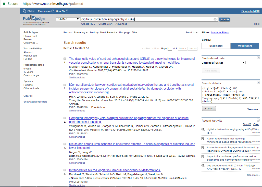Open the PubMed database dropdown
This screenshot has height=187, width=262.
coord(68,19)
